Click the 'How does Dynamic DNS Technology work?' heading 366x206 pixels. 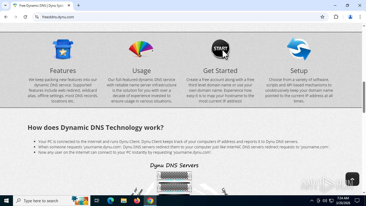(x=96, y=127)
